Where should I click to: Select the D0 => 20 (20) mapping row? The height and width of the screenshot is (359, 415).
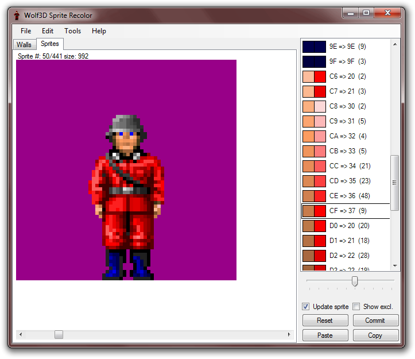[x=346, y=226]
